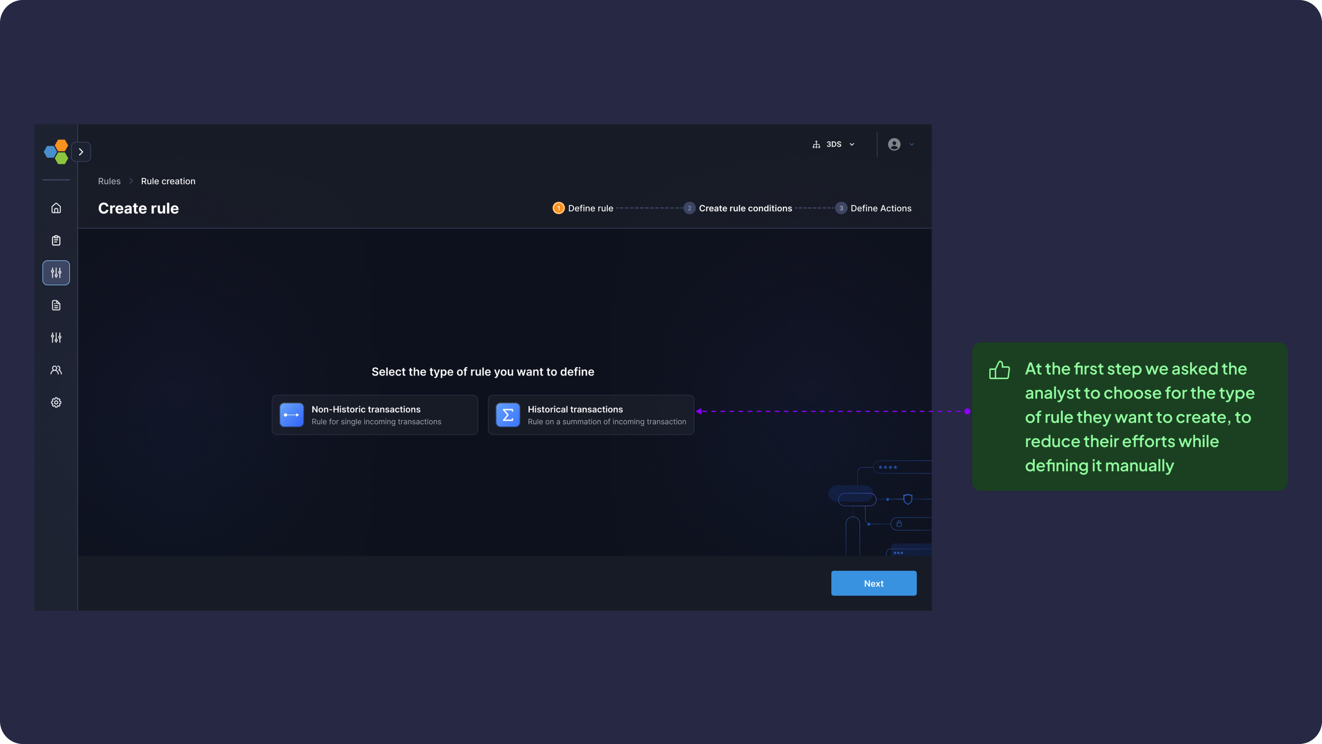Expand the sidebar with chevron button
1322x744 pixels.
(x=81, y=152)
